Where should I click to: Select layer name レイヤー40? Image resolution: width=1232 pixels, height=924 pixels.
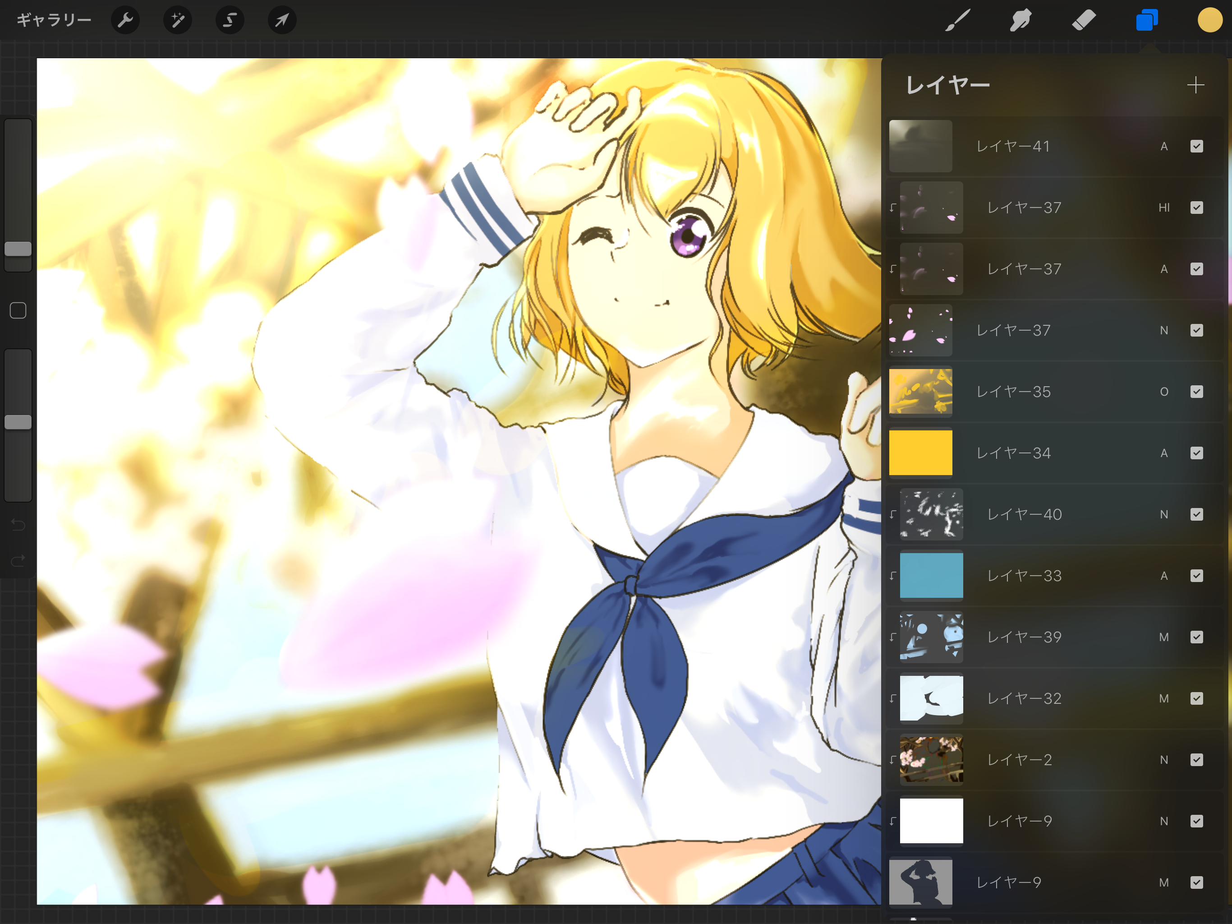[1024, 514]
